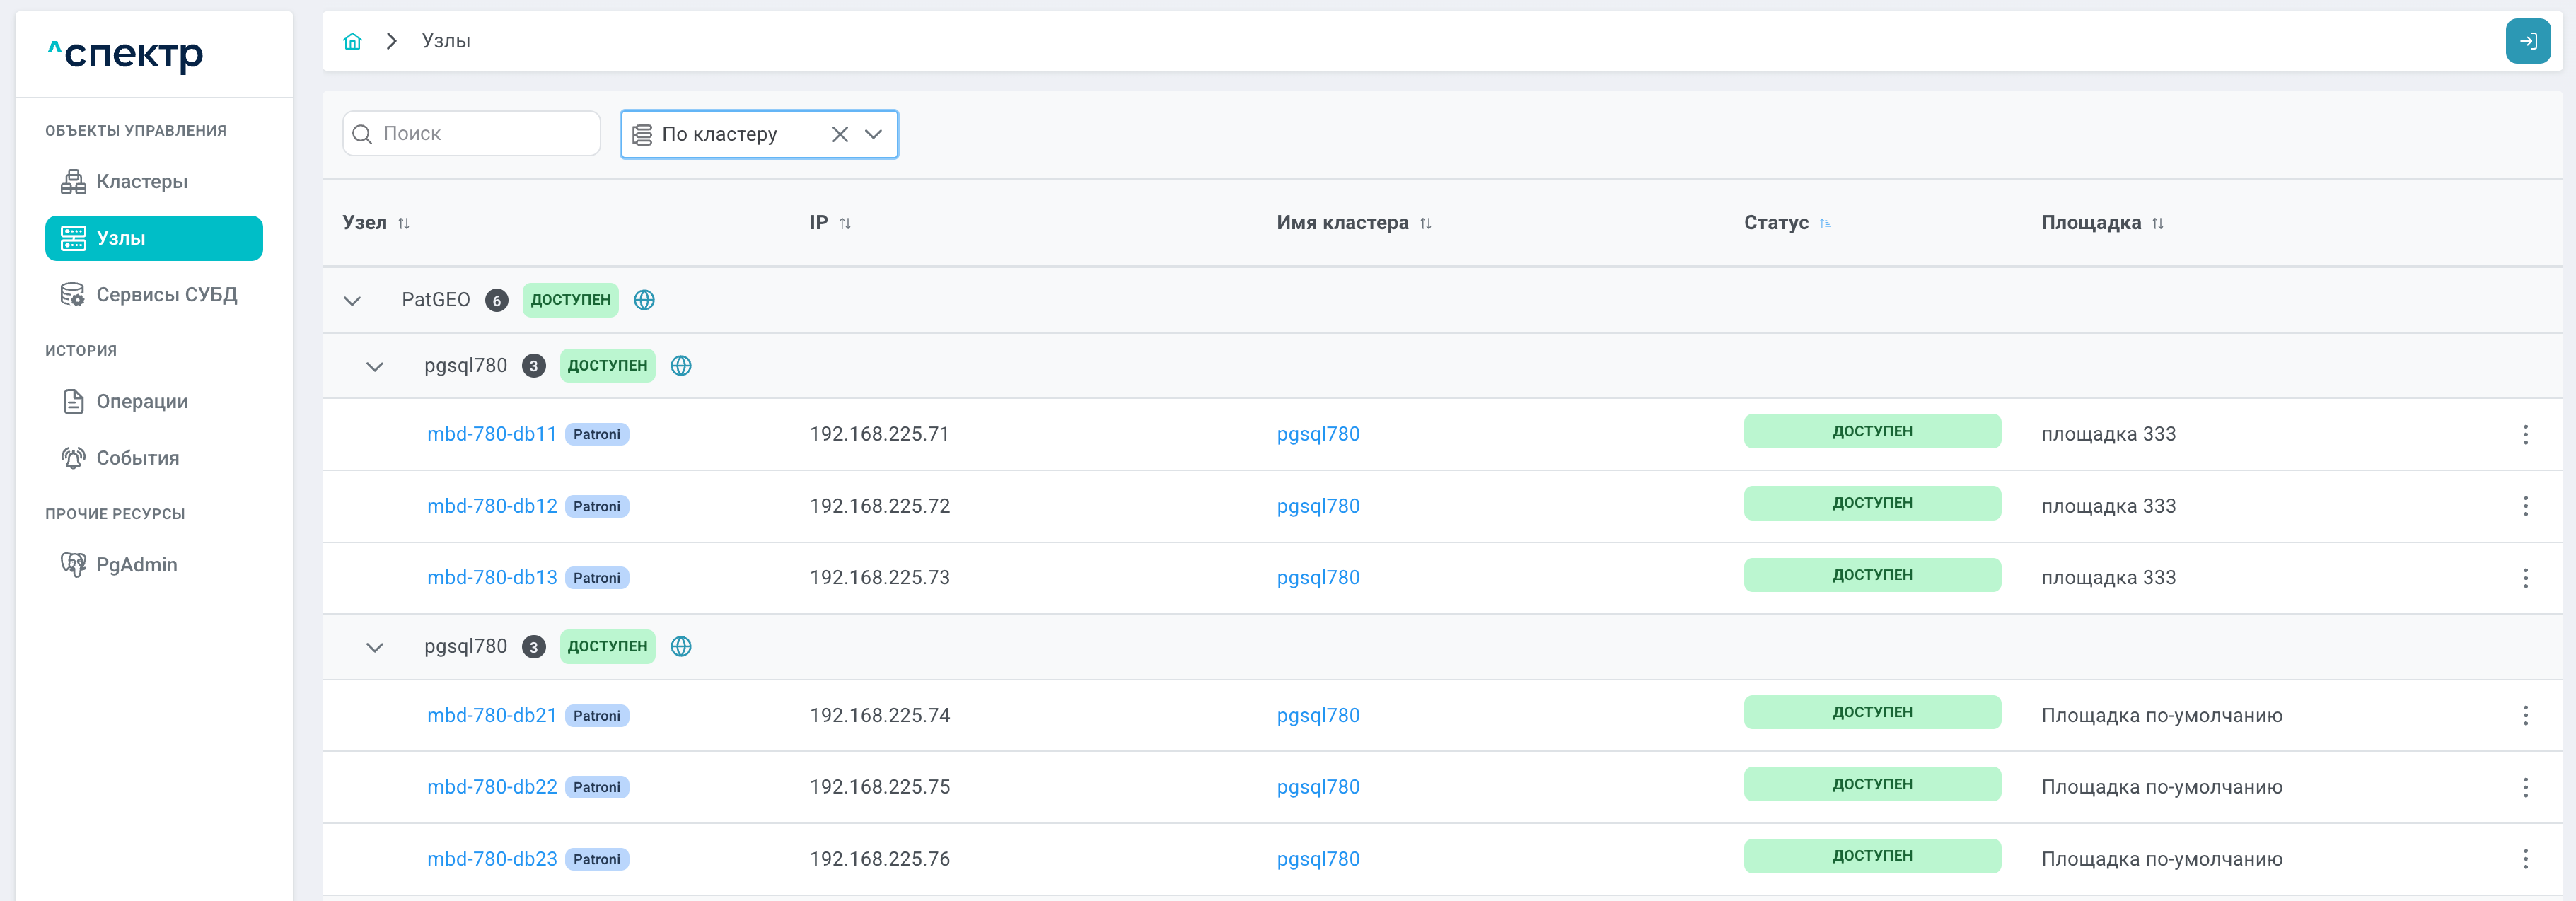Click the home icon in breadcrumb
The image size is (2576, 901).
tap(352, 41)
